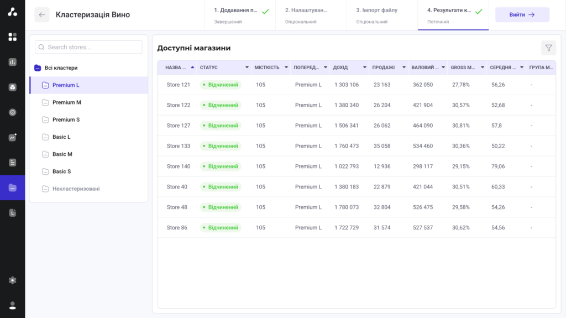Click the filter funnel icon
This screenshot has height=318, width=566.
548,48
